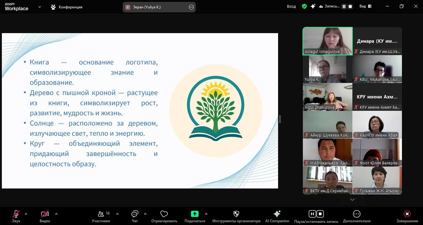Open the Дополнительно more options menu

(x=357, y=214)
